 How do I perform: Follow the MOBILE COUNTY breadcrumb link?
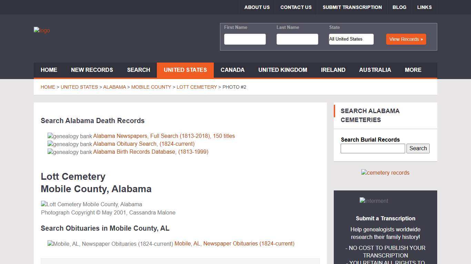(151, 87)
